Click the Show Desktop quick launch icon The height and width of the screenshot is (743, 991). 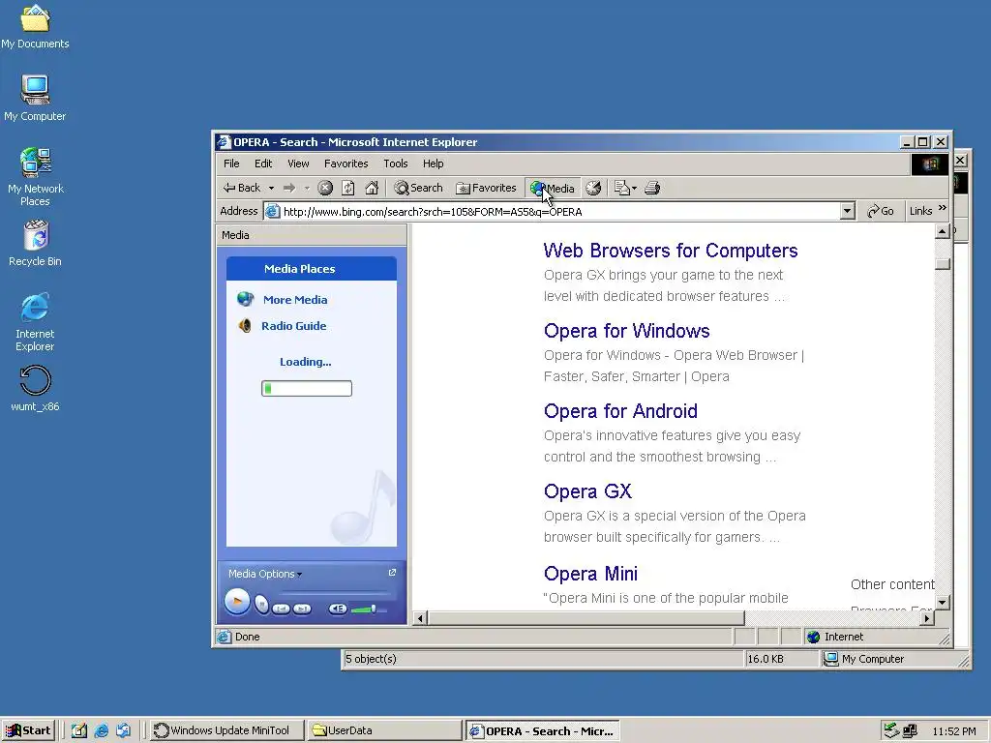tap(78, 730)
